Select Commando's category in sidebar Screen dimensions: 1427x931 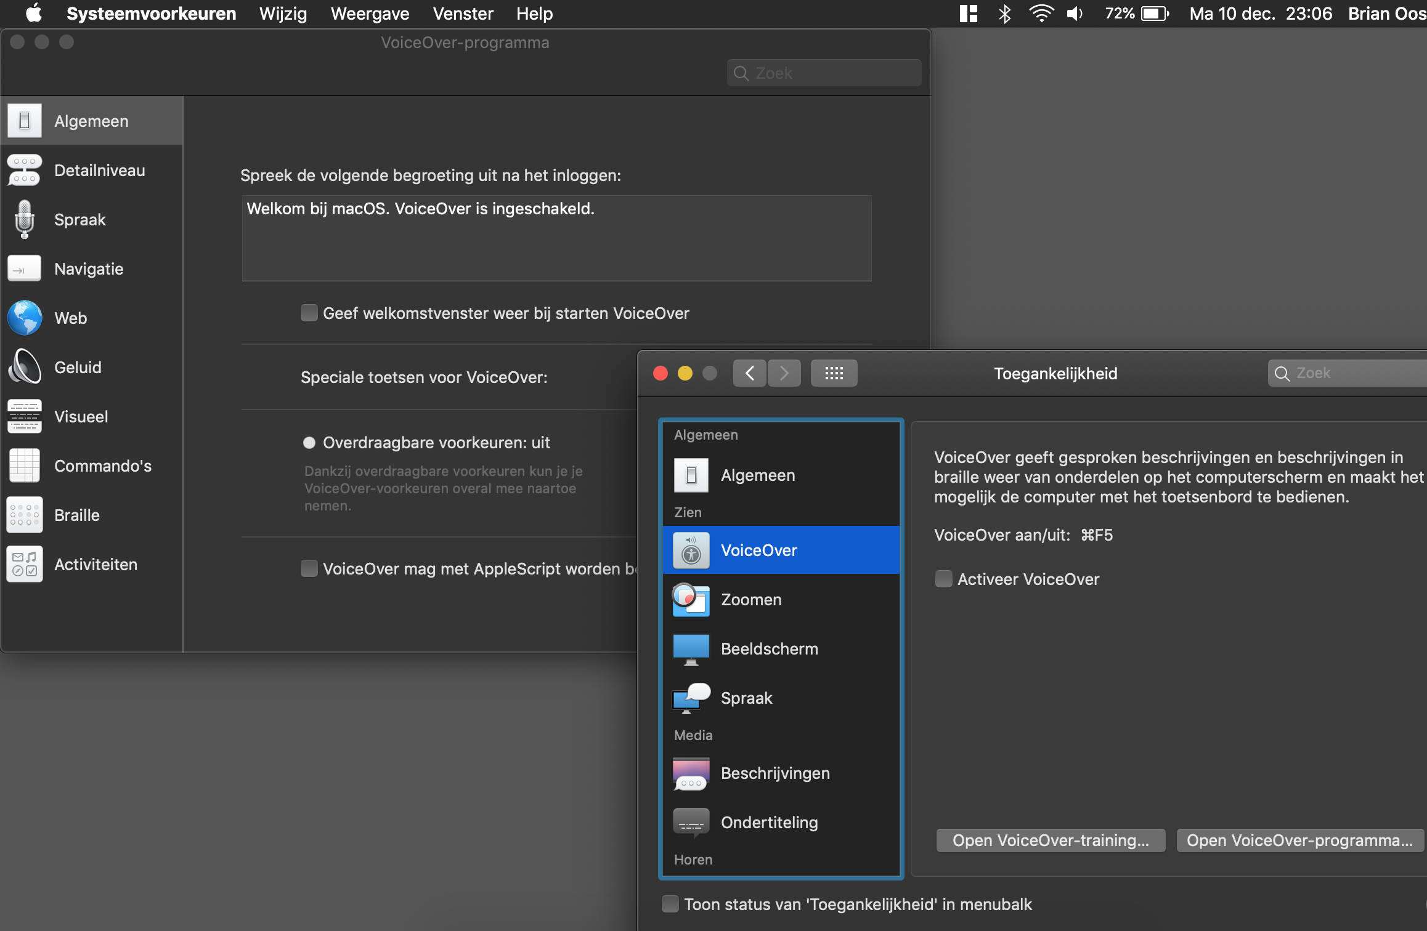[x=91, y=465]
